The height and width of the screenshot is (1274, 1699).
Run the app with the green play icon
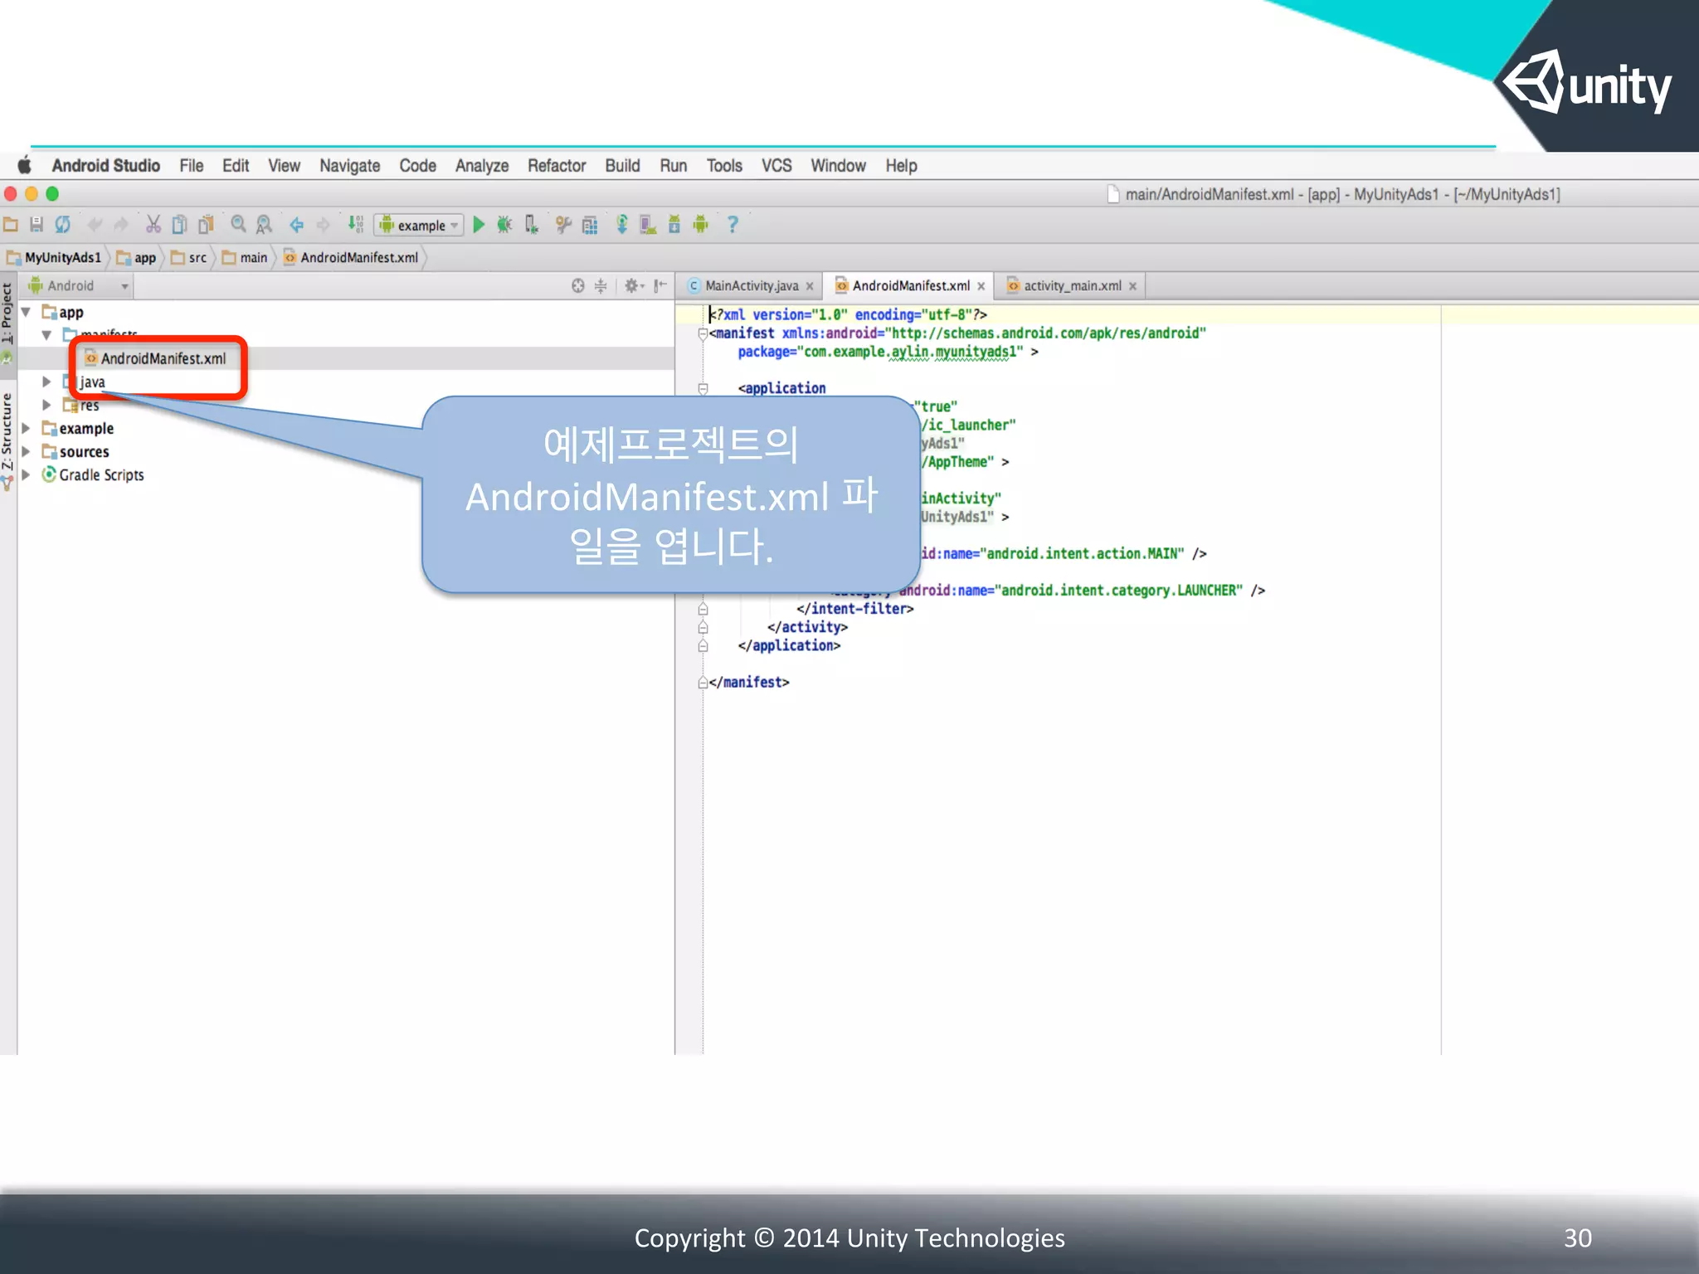[x=479, y=225]
